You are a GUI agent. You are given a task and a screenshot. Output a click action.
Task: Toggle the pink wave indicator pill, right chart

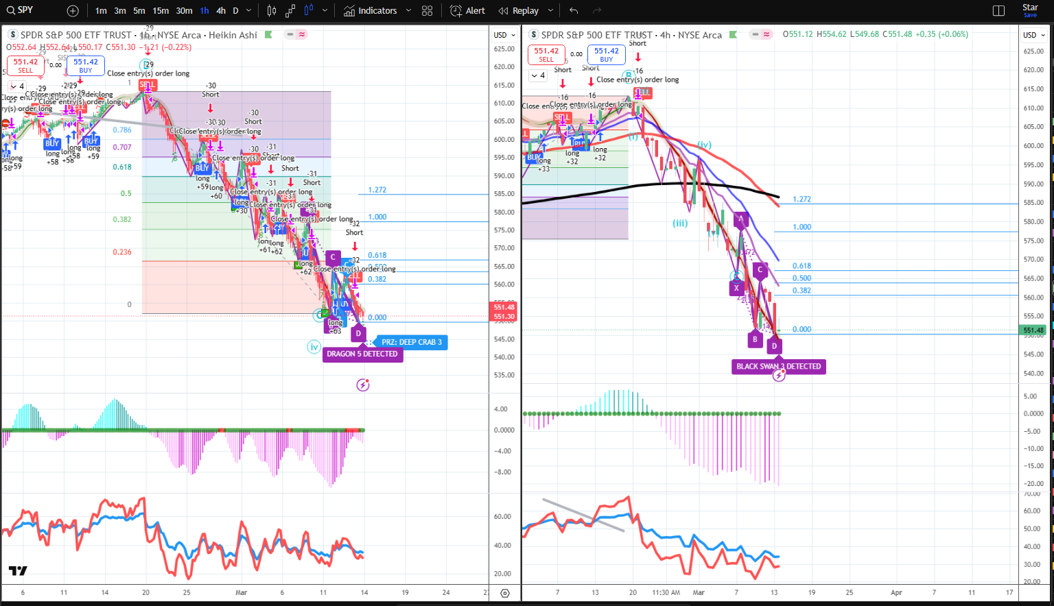point(767,34)
